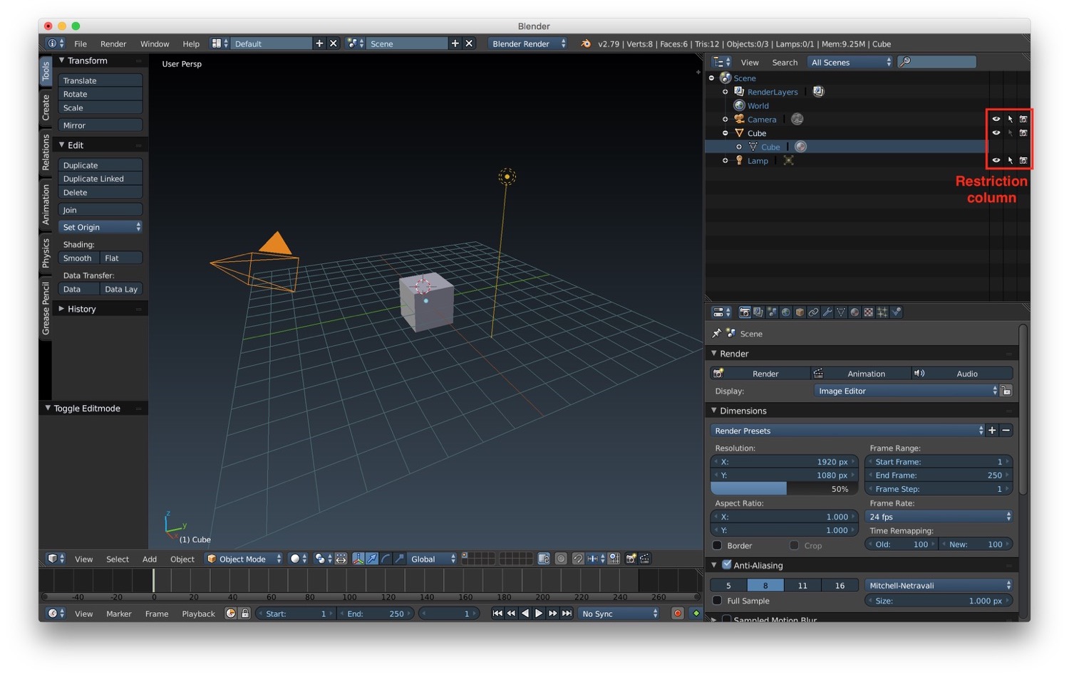1069x674 pixels.
Task: Open the Modifiers wrench tab icon
Action: pos(827,312)
